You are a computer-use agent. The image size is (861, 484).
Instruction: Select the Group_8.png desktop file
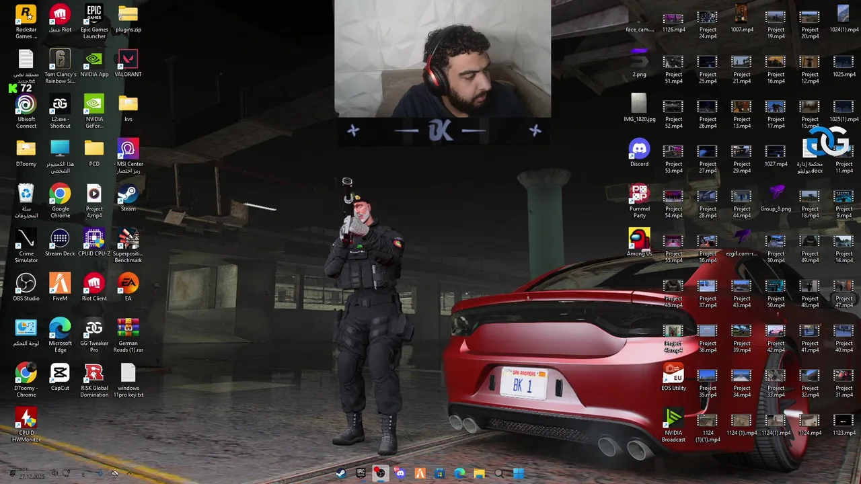tap(776, 198)
